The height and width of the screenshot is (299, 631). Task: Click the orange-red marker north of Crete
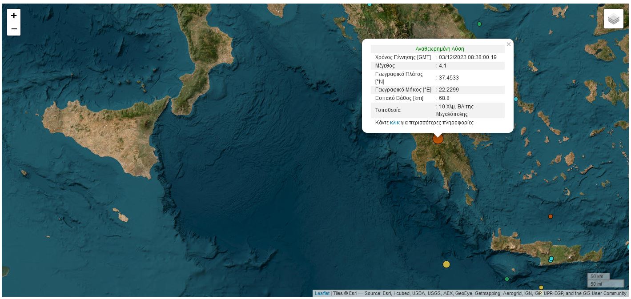550,216
